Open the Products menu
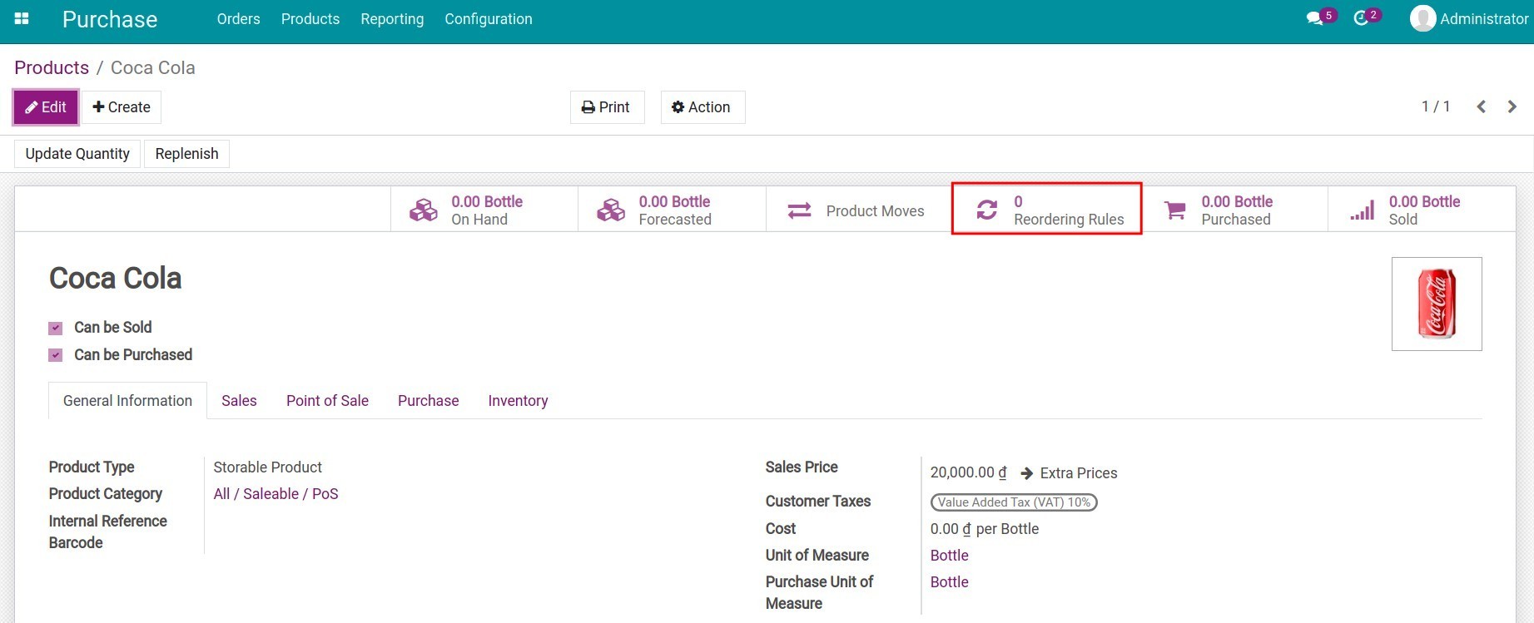This screenshot has width=1534, height=623. coord(310,18)
